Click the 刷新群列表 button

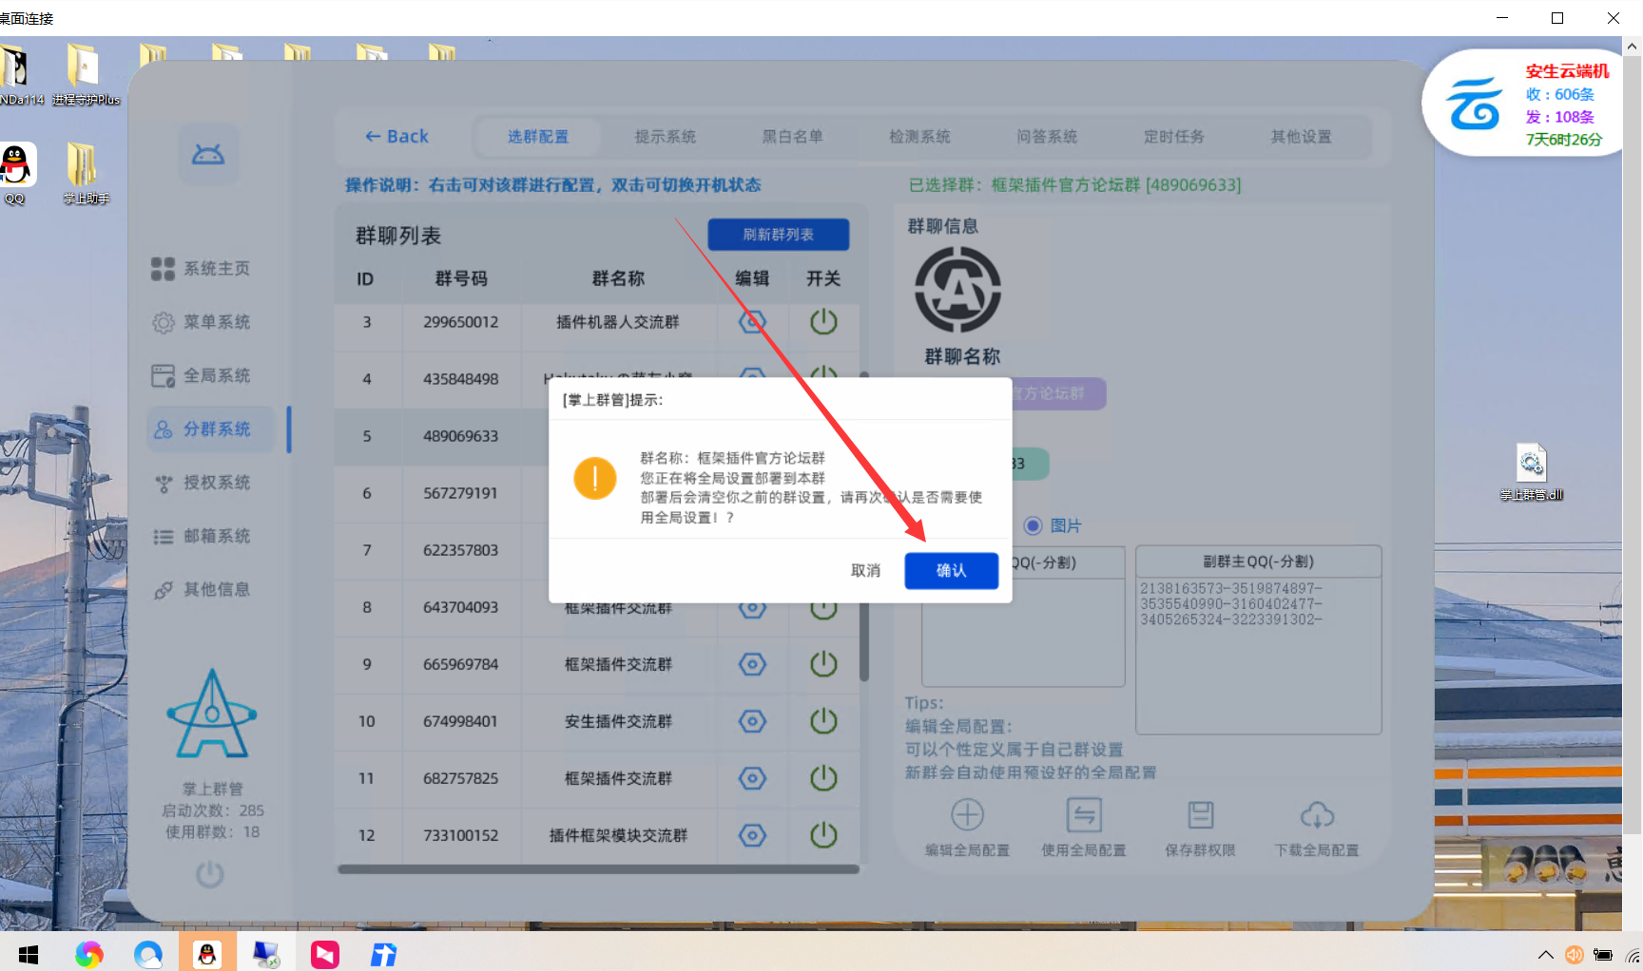click(778, 235)
